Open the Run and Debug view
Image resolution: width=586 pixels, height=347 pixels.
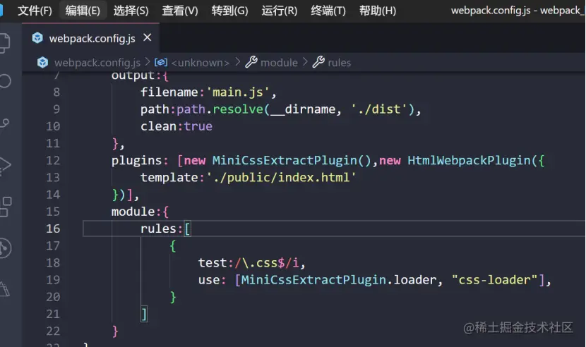4,166
